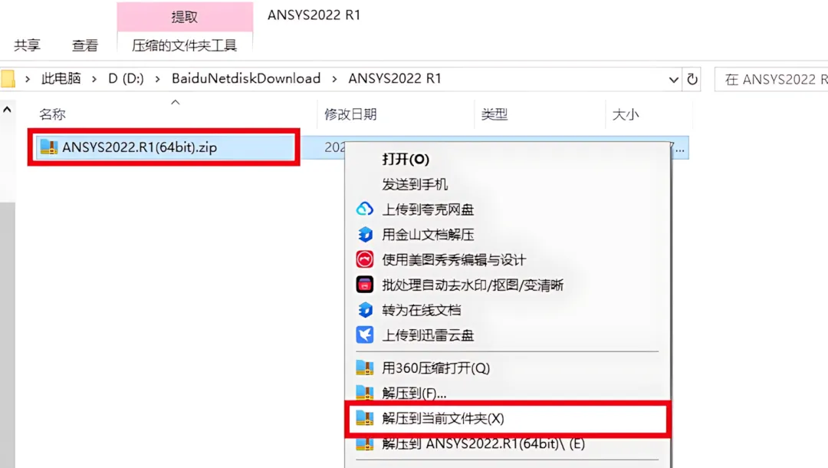Choose 打开(O) in the context menu
This screenshot has height=468, width=828.
[x=405, y=159]
